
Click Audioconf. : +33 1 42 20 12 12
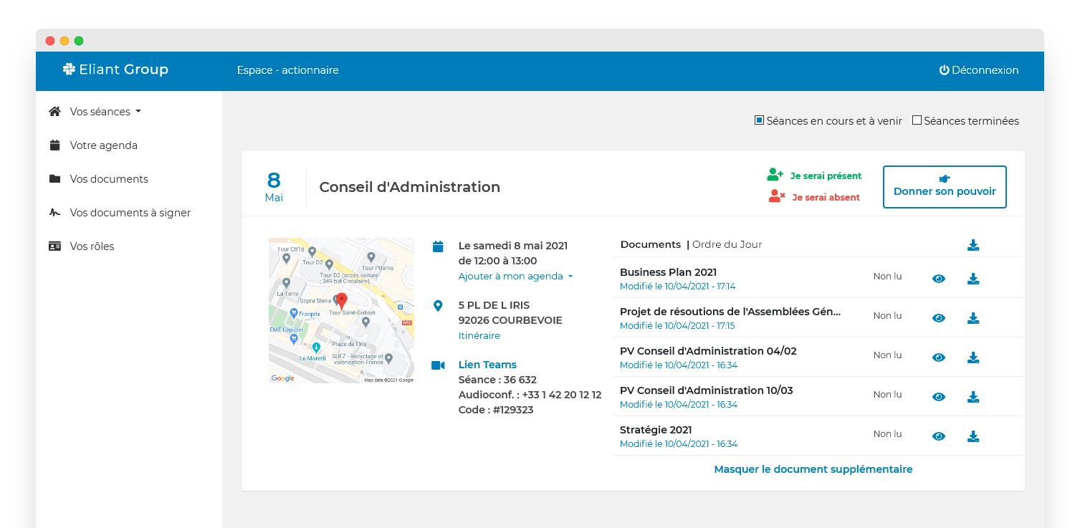point(530,395)
